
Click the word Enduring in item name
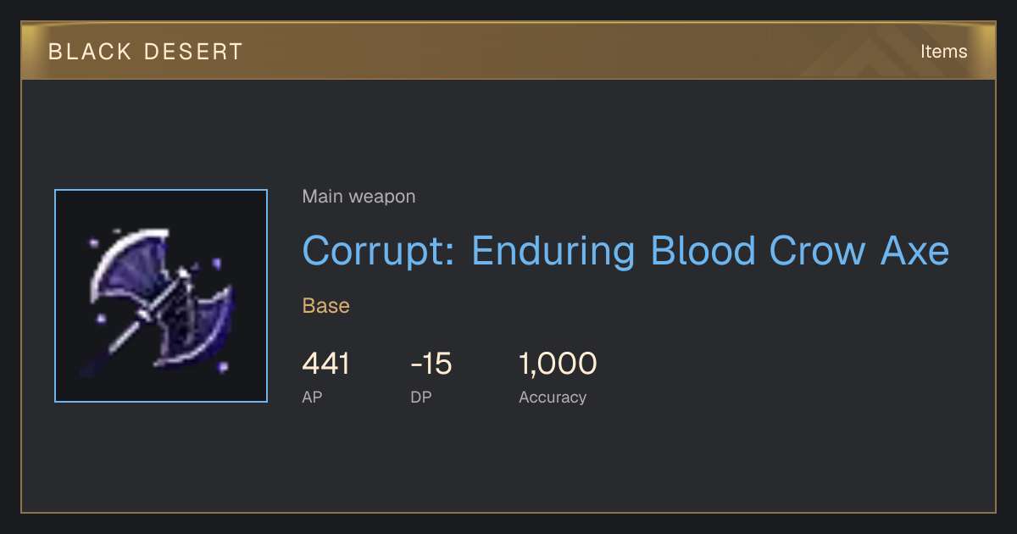(553, 251)
